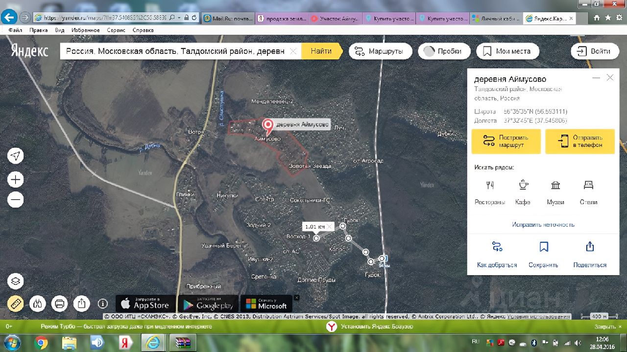Open the map layers selector
The image size is (627, 352).
tap(16, 282)
